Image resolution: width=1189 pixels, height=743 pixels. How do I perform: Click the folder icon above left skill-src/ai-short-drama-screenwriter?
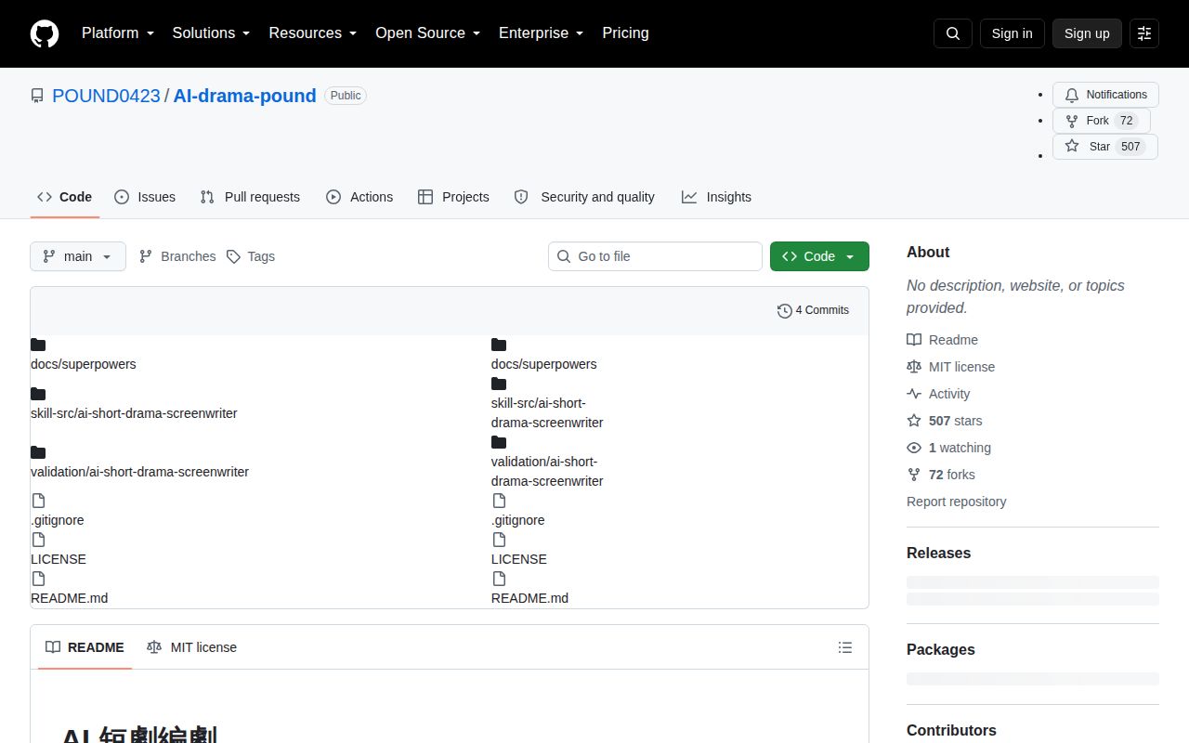pyautogui.click(x=38, y=394)
